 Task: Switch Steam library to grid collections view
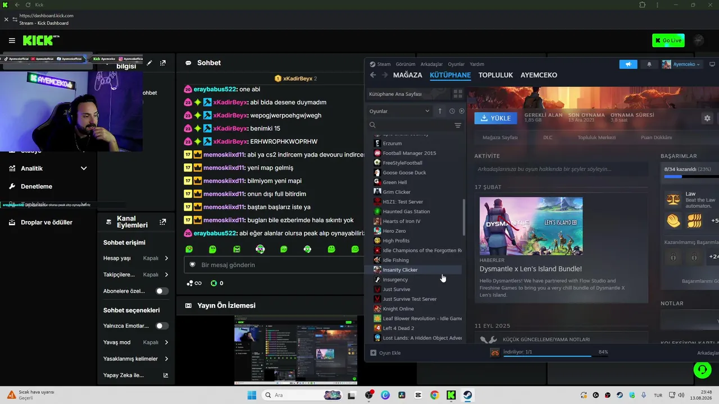point(458,94)
